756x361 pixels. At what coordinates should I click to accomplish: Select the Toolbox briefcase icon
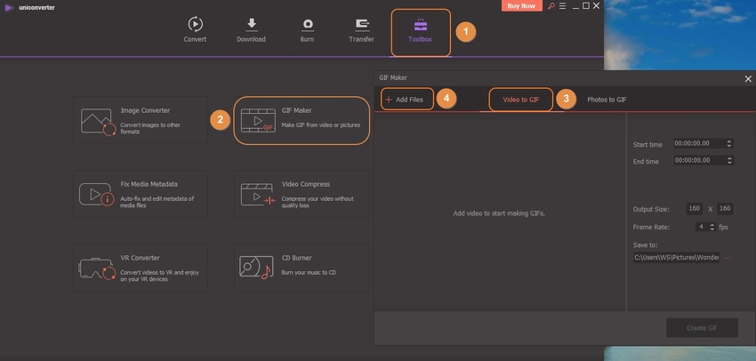pos(421,25)
